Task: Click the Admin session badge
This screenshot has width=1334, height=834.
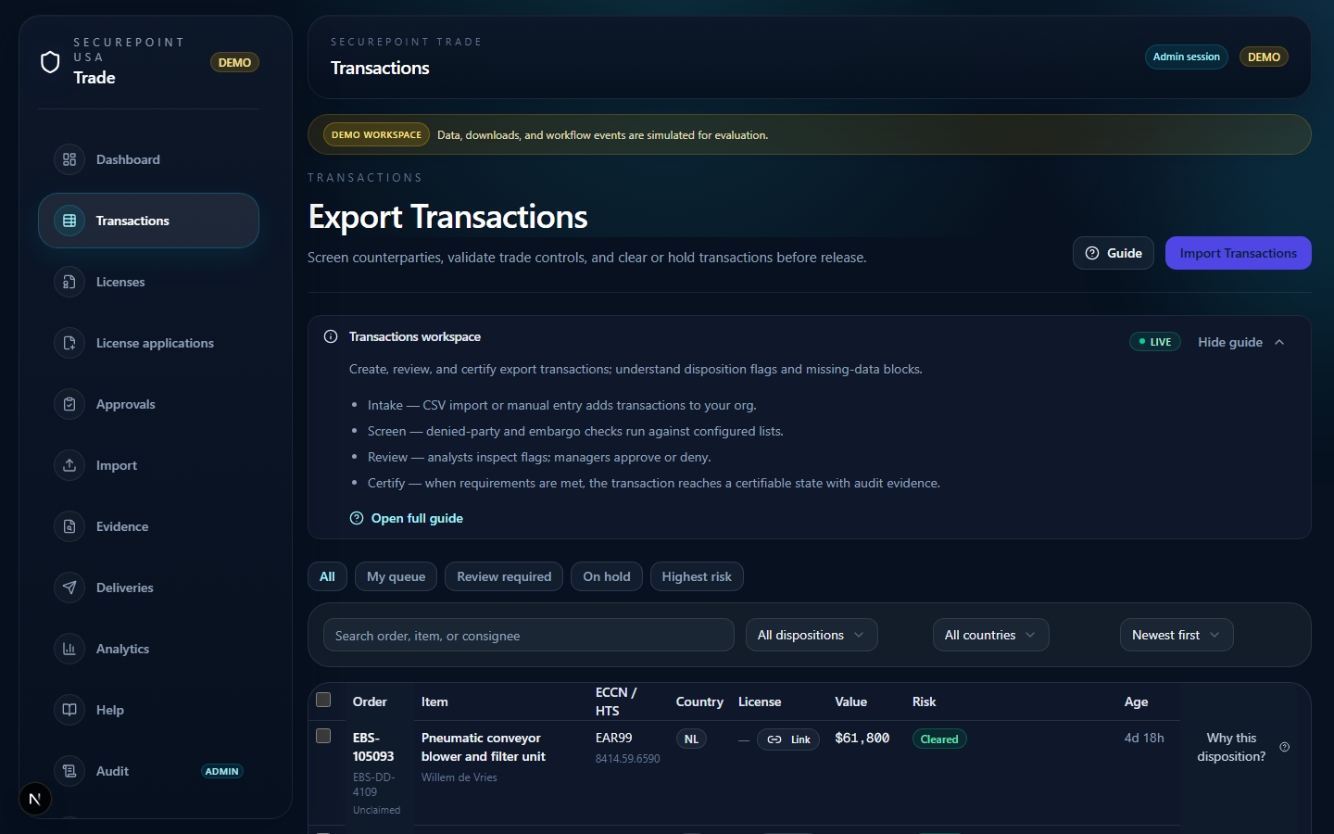Action: 1187,57
